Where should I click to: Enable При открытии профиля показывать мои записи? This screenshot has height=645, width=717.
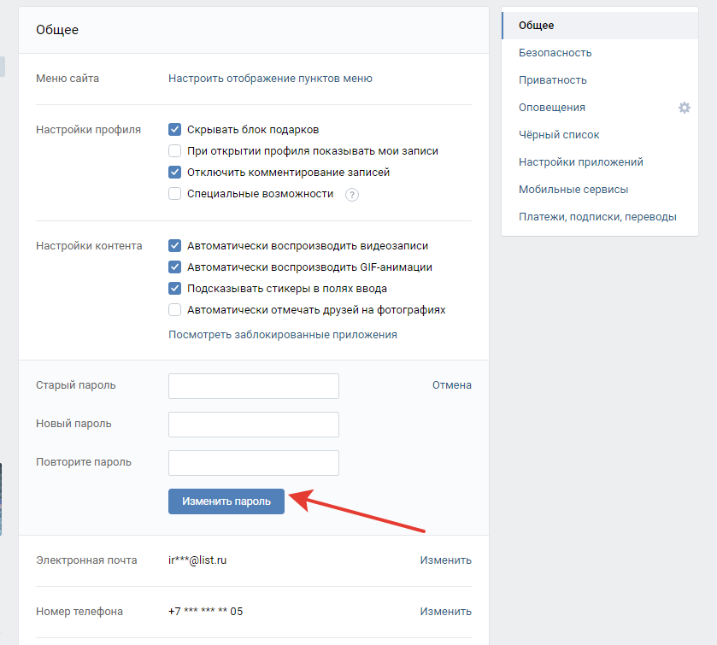coord(174,151)
